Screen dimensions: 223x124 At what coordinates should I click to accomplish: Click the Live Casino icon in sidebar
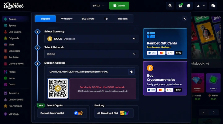(5, 32)
